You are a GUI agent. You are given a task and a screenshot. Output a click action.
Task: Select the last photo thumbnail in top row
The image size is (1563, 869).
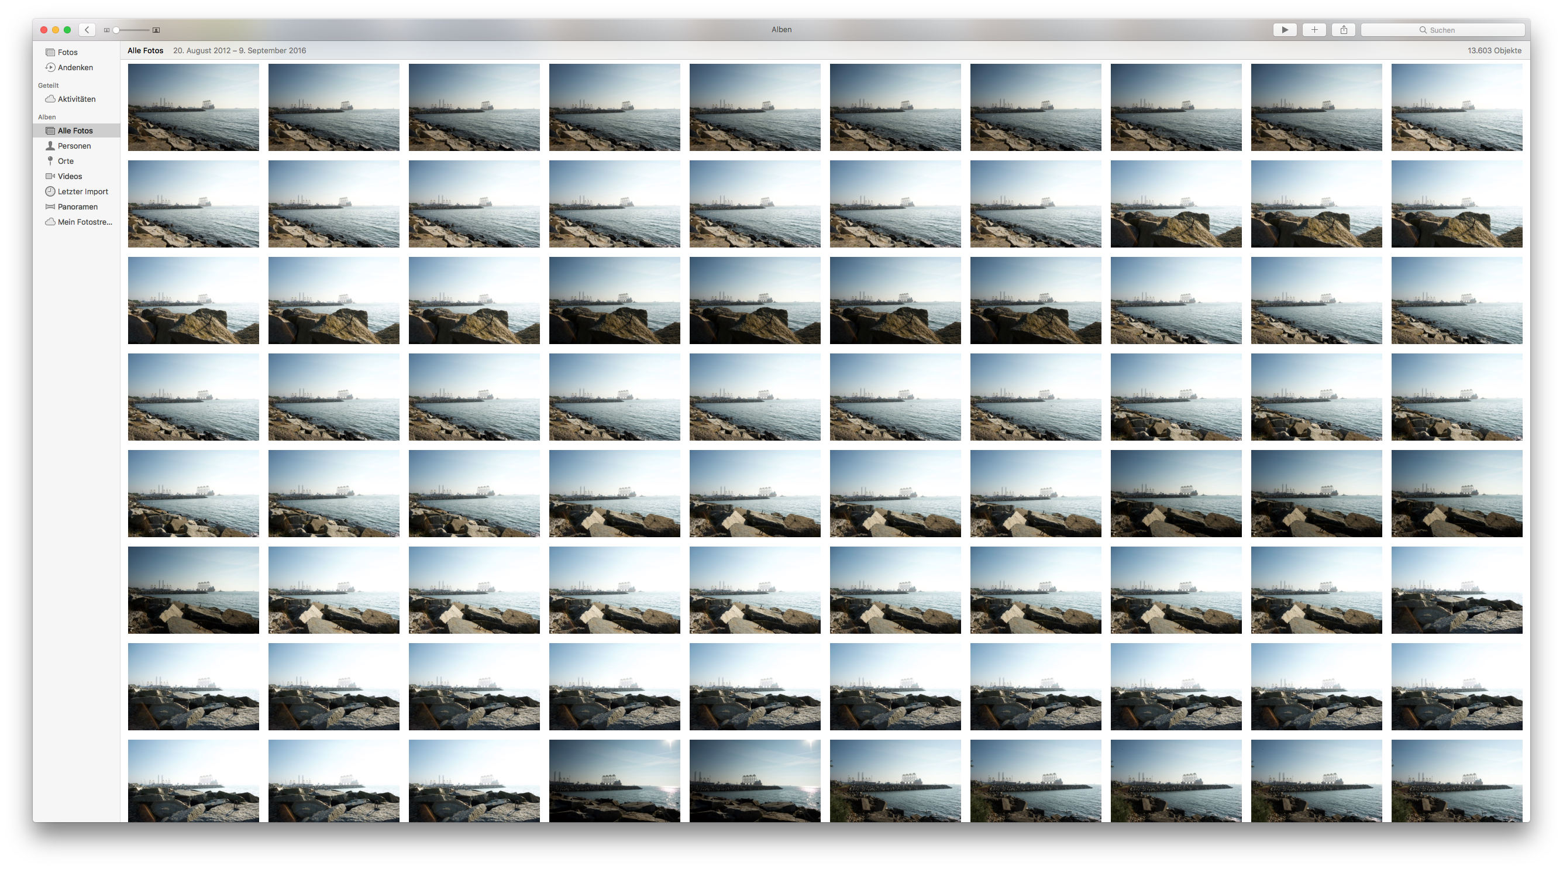point(1456,108)
